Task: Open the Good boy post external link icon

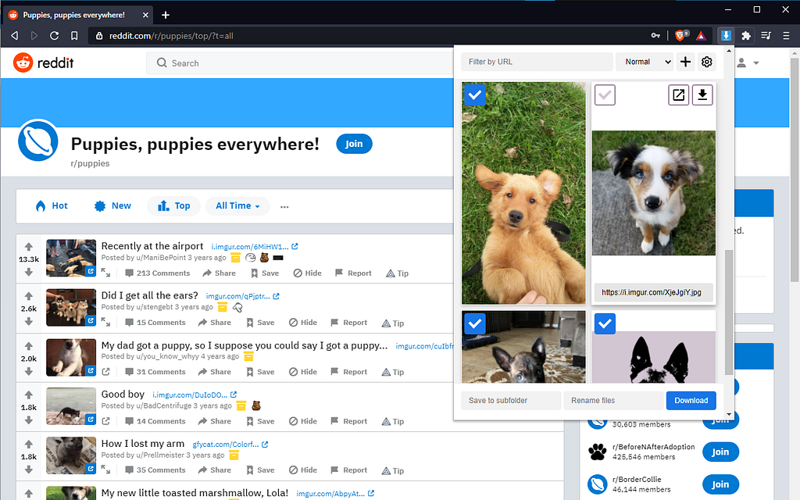Action: [x=105, y=421]
